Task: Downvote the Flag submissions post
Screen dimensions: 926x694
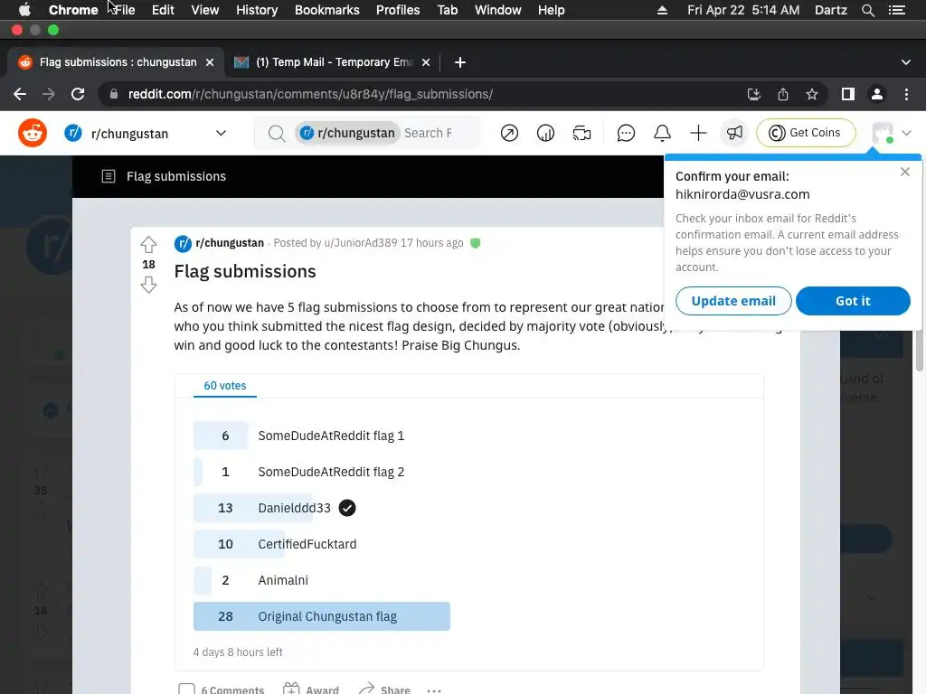Action: pos(149,285)
